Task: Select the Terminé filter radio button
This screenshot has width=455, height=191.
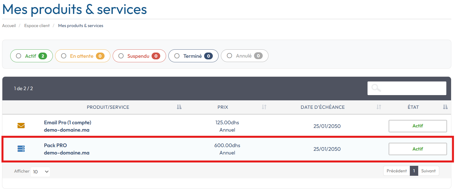Action: pos(177,56)
